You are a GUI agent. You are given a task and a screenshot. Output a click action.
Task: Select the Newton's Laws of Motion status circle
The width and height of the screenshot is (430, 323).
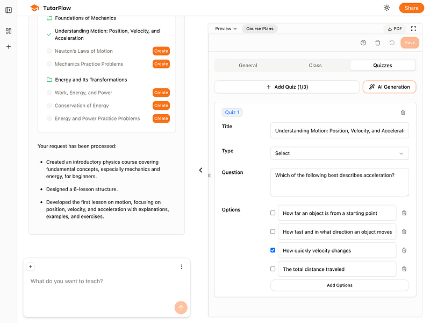tap(49, 51)
